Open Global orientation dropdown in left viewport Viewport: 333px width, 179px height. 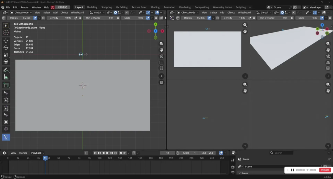point(97,13)
